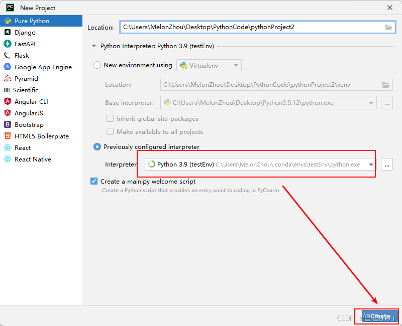This screenshot has height=326, width=402.
Task: Browse project location folder icon
Action: pos(388,27)
